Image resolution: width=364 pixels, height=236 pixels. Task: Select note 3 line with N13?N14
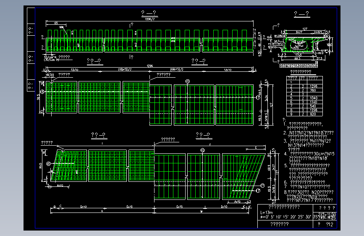point(306,145)
